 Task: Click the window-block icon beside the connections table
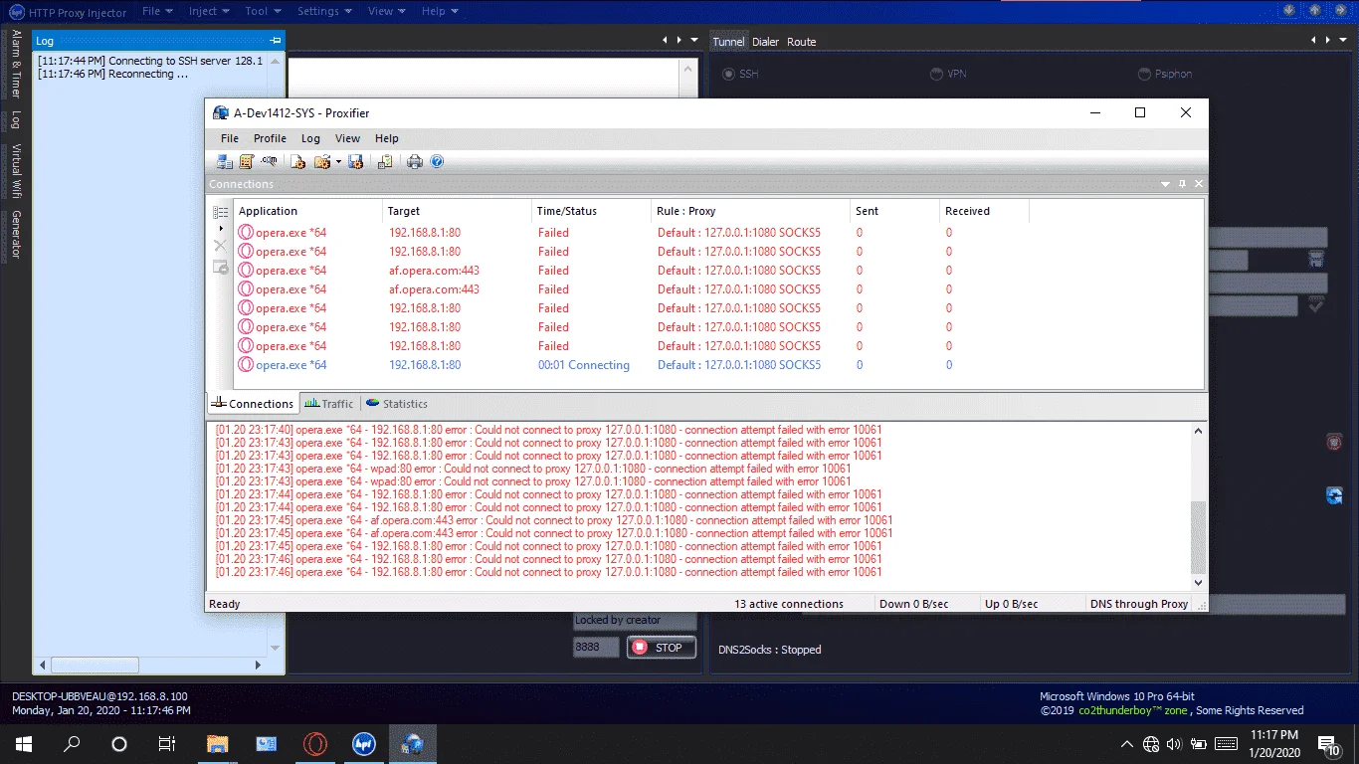[221, 267]
